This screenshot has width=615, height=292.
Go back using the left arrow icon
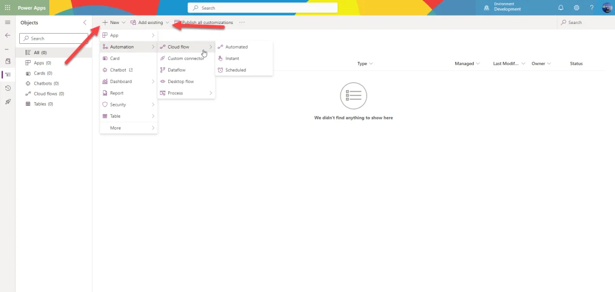tap(7, 35)
